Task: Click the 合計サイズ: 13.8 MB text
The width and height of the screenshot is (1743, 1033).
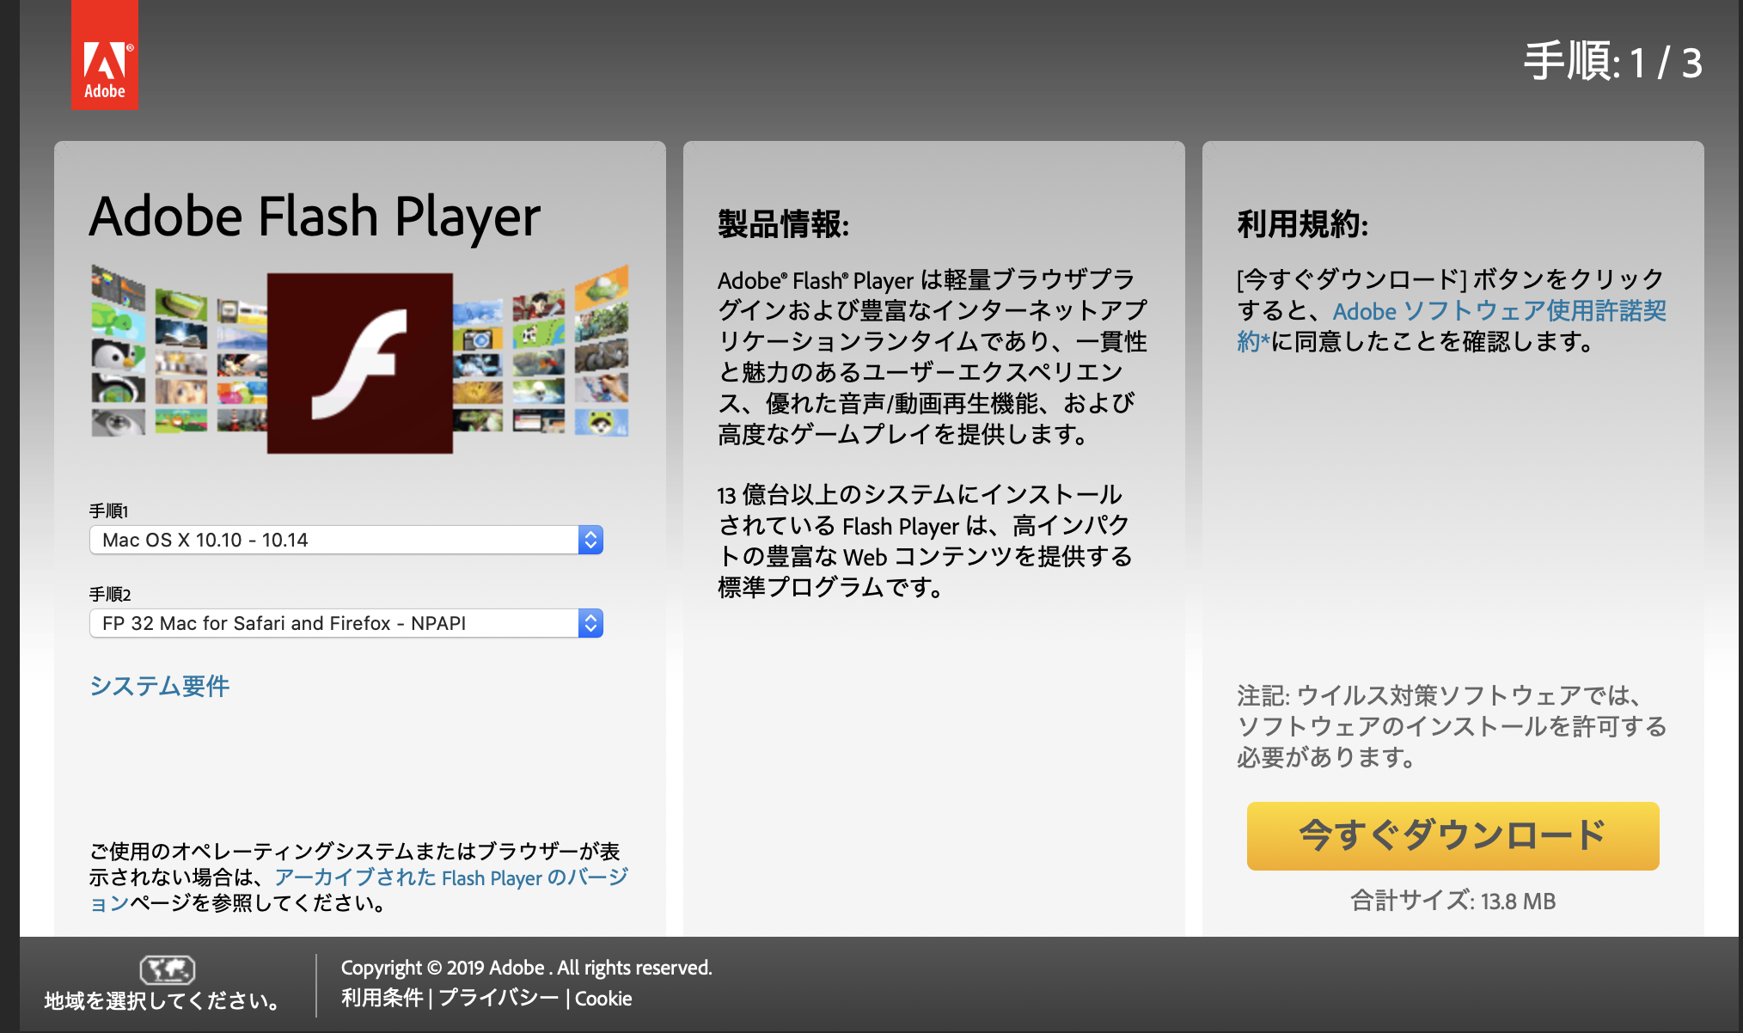Action: 1453,901
